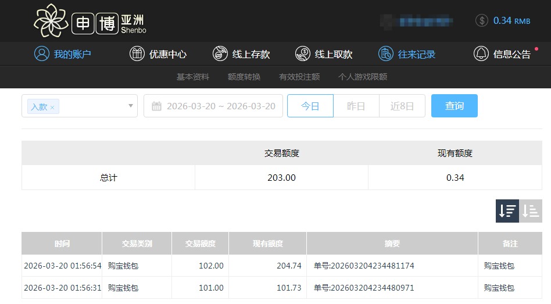Image resolution: width=551 pixels, height=304 pixels.
Task: Remove the 入款 filter tag
Action: pyautogui.click(x=52, y=108)
